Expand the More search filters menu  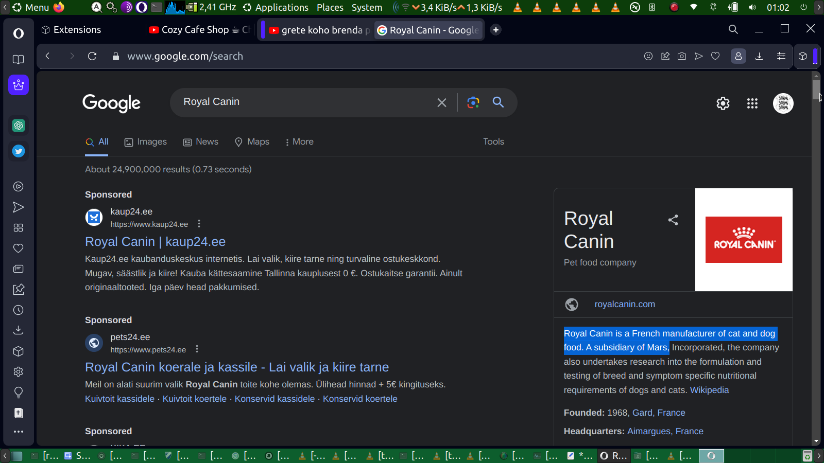[299, 142]
